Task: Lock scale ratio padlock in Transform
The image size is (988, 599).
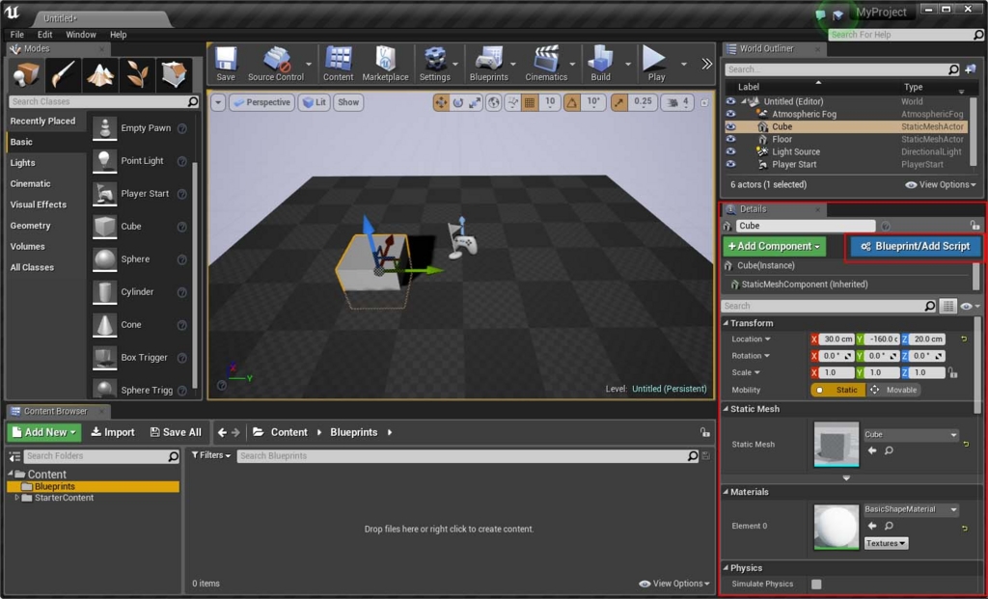Action: coord(952,373)
